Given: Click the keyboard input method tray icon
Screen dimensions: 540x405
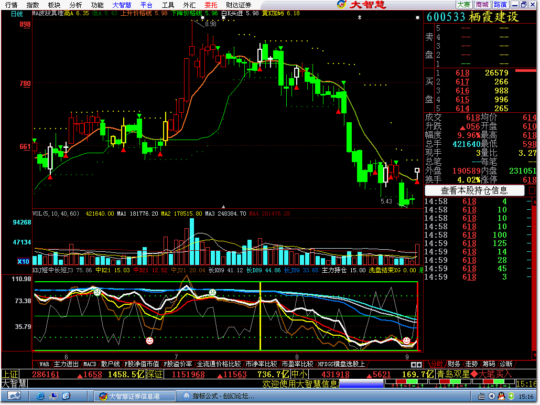Looking at the screenshot, I should pos(482,396).
